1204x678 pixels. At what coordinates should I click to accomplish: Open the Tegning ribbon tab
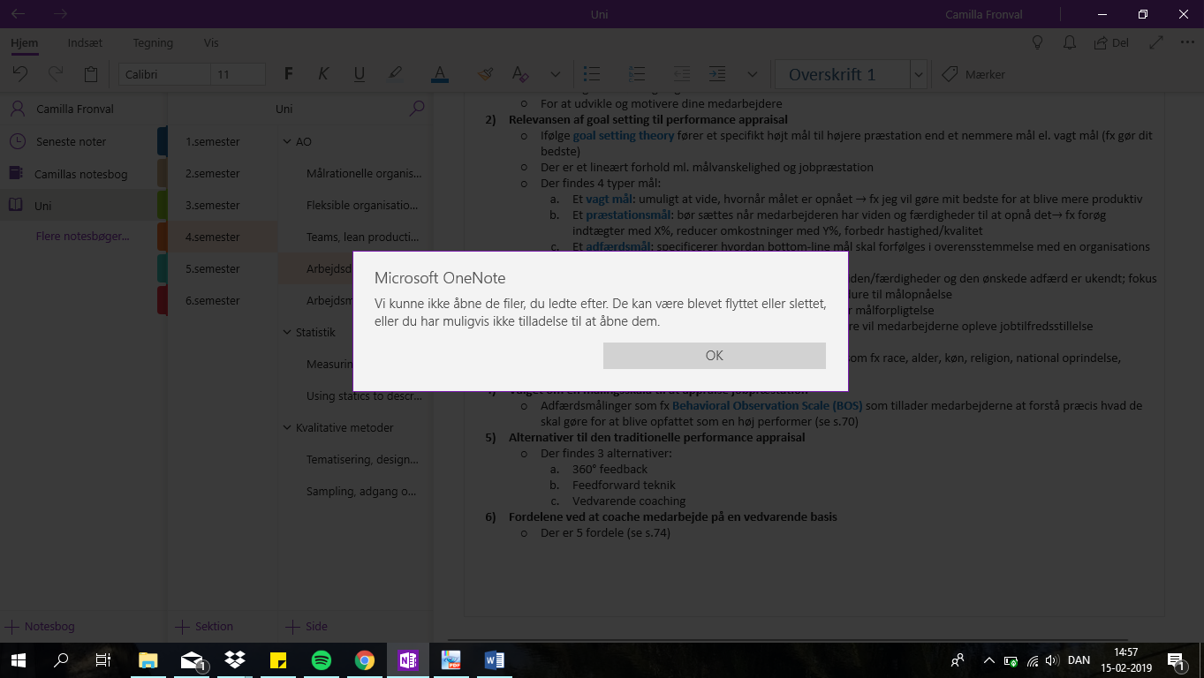point(153,42)
